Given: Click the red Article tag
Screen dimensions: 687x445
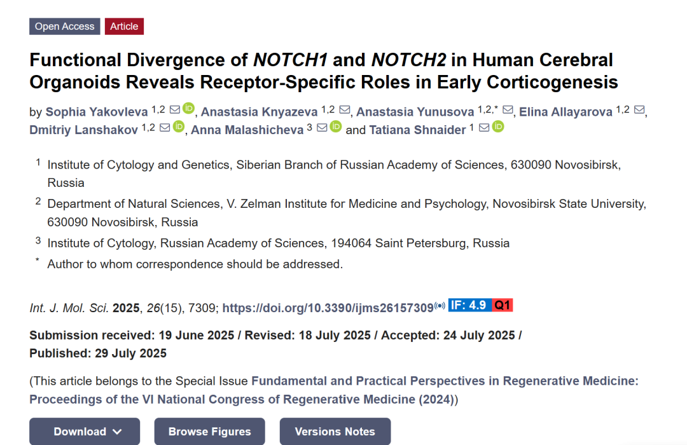Looking at the screenshot, I should [124, 26].
